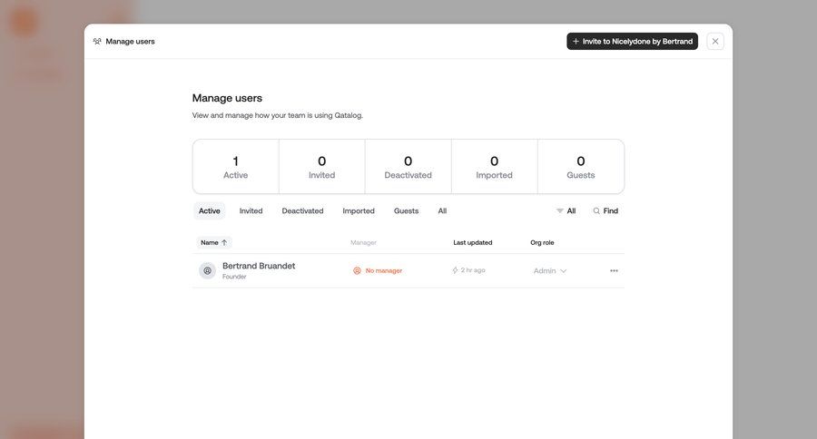817x439 pixels.
Task: Open the 0 Deactivated stat card
Action: pyautogui.click(x=408, y=167)
